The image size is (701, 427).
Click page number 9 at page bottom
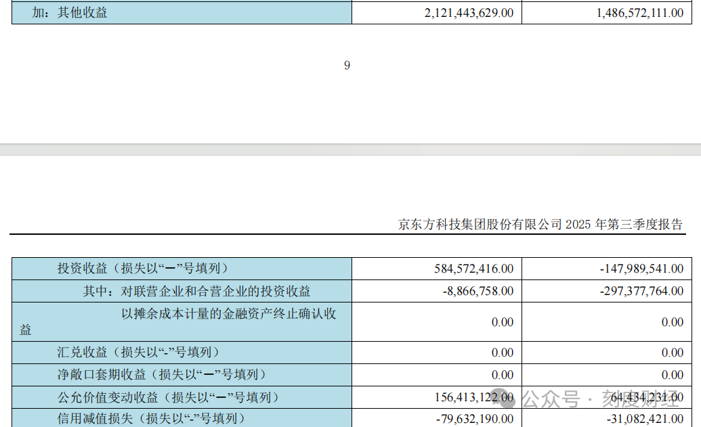point(347,66)
